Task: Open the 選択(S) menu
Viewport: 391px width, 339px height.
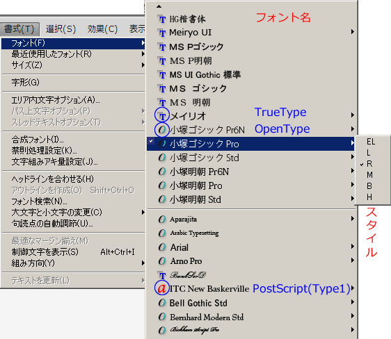Action: coord(61,29)
